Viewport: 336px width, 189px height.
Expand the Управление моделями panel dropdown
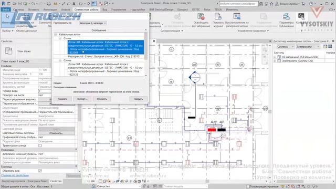tap(253, 31)
